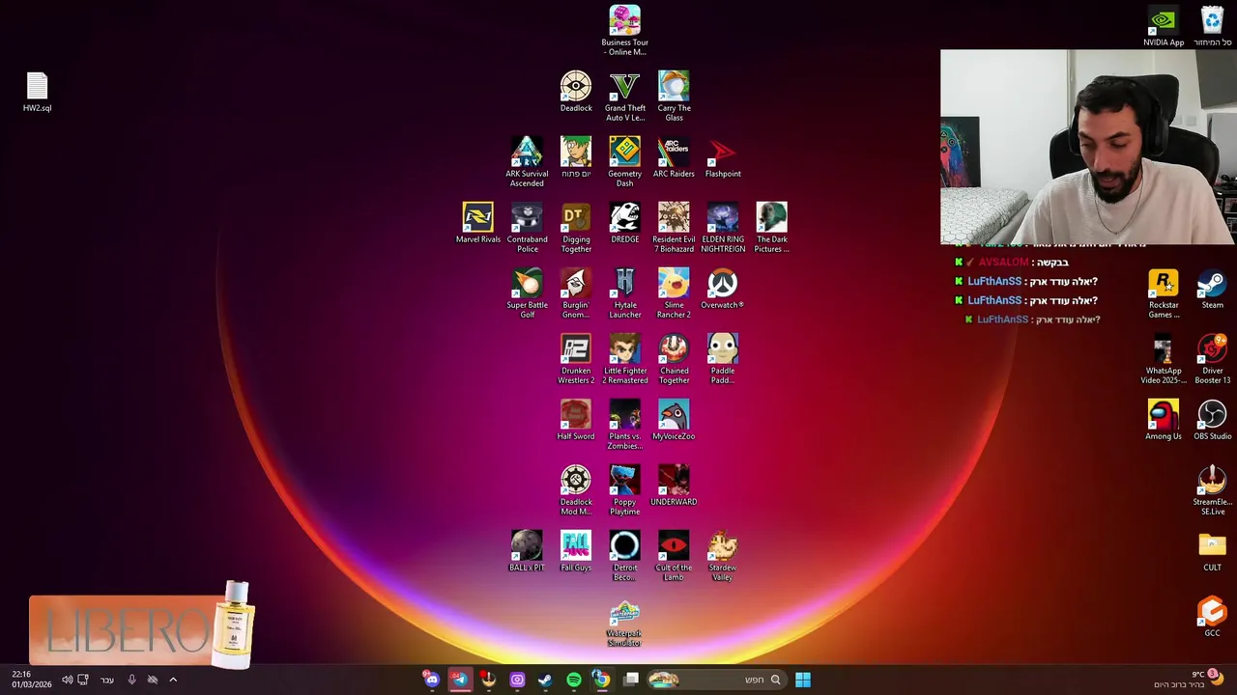Select the Burglin' Gnomes icon
This screenshot has width=1237, height=695.
click(576, 292)
